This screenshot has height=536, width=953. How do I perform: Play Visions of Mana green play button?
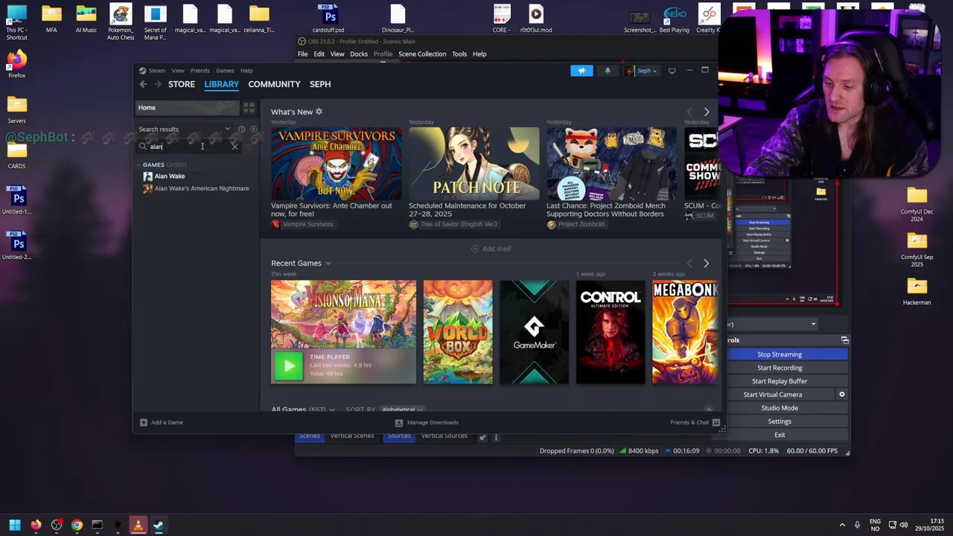(289, 366)
